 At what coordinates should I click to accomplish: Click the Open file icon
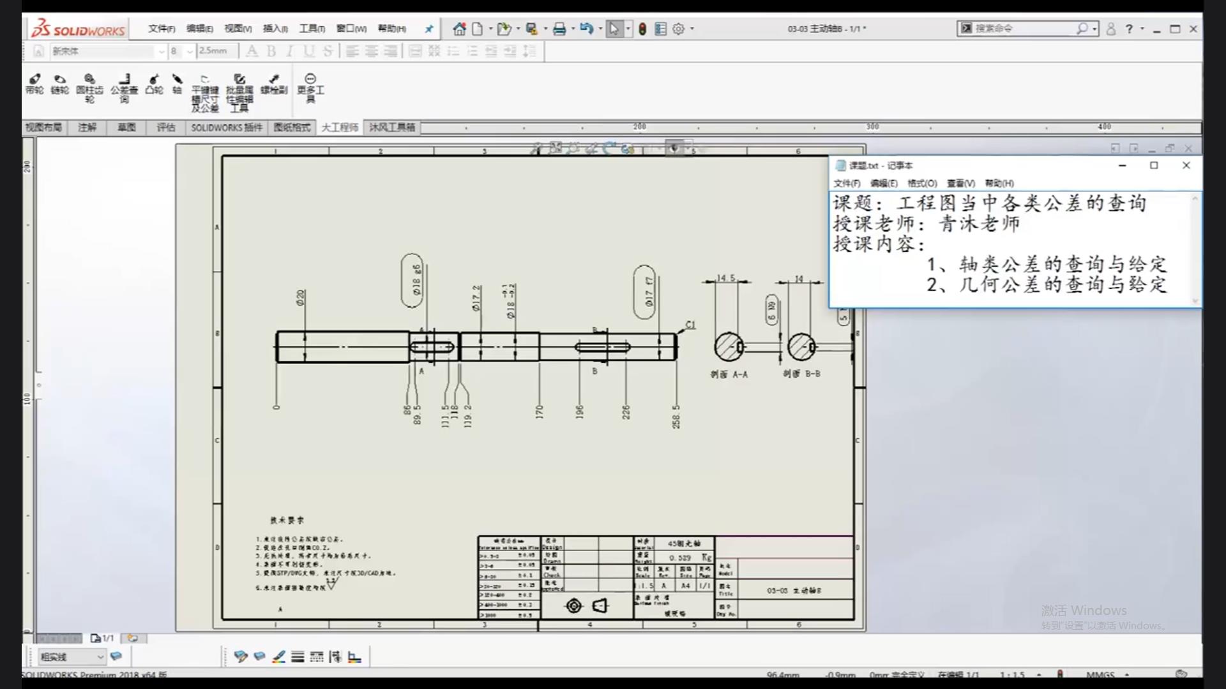pyautogui.click(x=504, y=29)
